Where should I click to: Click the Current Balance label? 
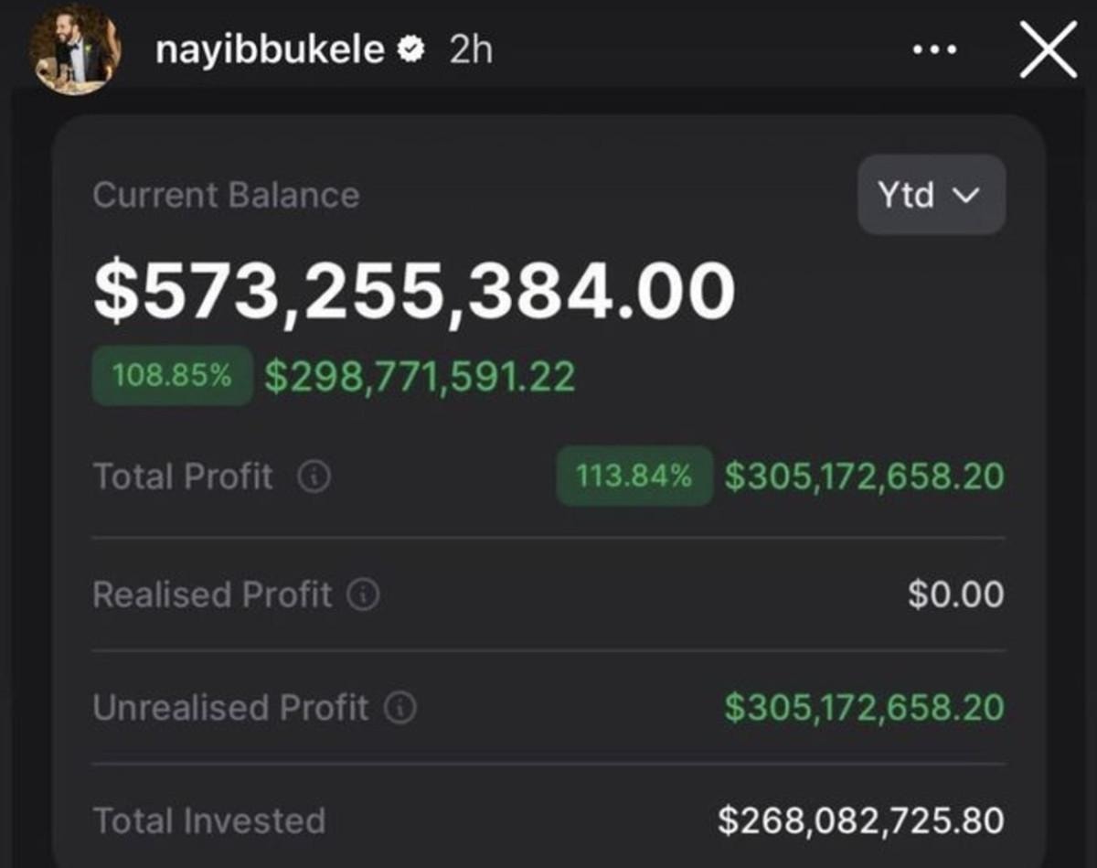[226, 195]
